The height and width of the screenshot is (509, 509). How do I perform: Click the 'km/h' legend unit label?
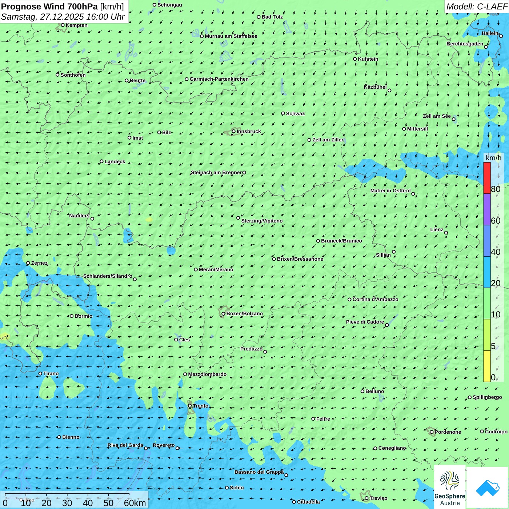click(493, 157)
